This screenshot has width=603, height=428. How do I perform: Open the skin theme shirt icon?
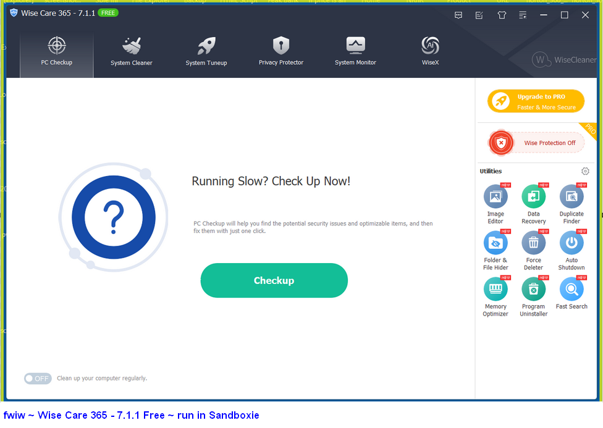point(501,15)
